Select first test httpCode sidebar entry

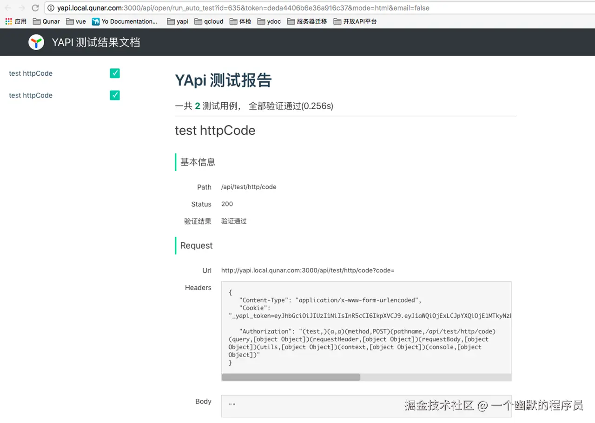[x=31, y=73]
